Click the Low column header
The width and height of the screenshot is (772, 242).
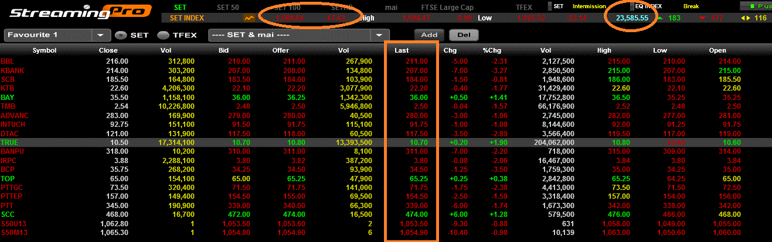coord(660,50)
